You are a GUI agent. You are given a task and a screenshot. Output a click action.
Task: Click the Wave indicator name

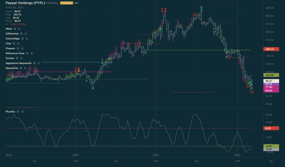coord(9,29)
